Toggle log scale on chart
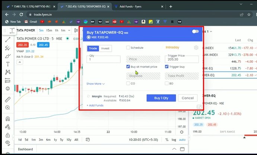The height and width of the screenshot is (155, 257). [x=174, y=140]
